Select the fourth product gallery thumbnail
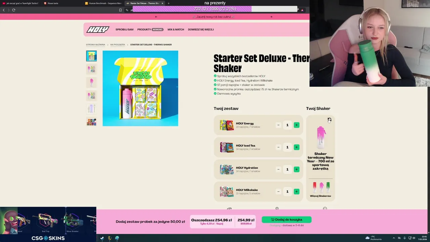The width and height of the screenshot is (430, 242). click(x=91, y=95)
